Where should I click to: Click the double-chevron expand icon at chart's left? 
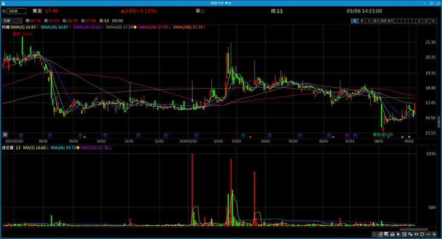coord(5,135)
